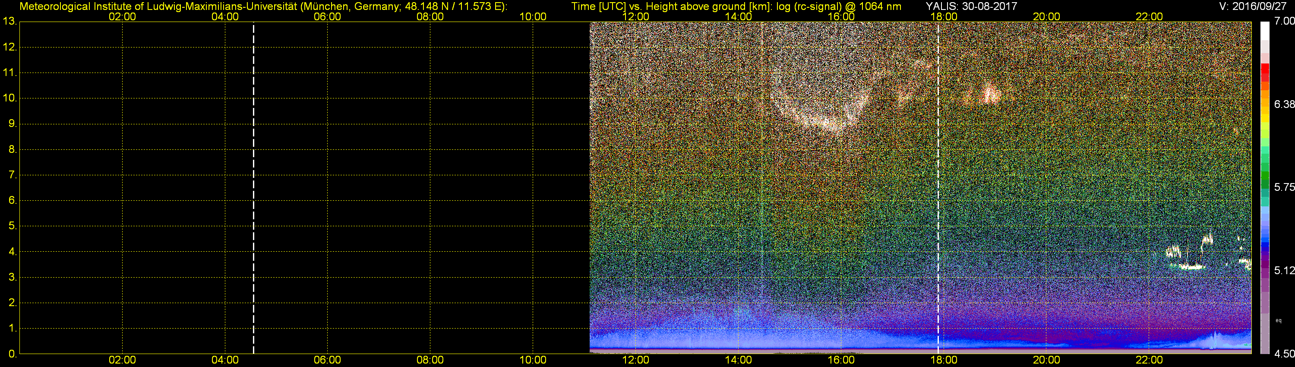Click the color scale value '5.12'
Image resolution: width=1295 pixels, height=367 pixels.
pyautogui.click(x=1285, y=270)
